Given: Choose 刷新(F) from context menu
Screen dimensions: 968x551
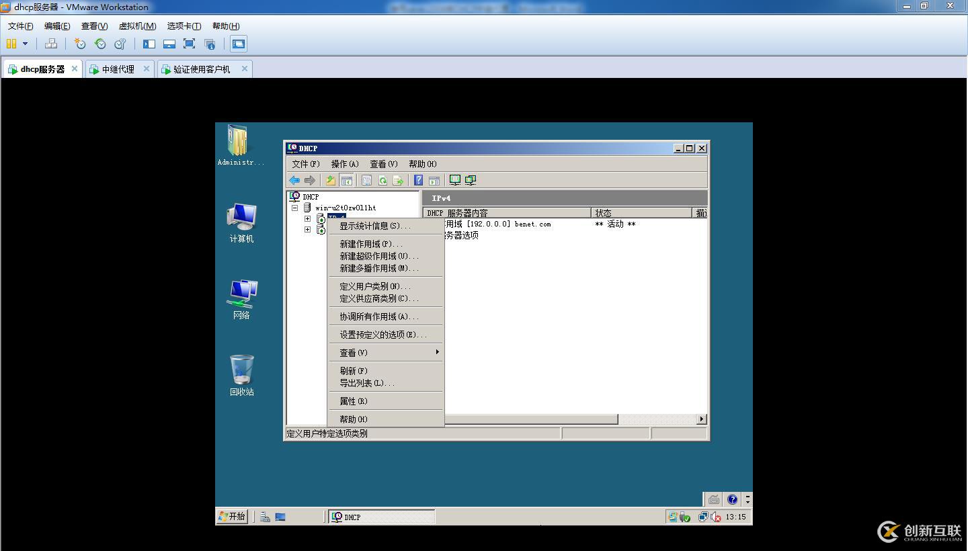Looking at the screenshot, I should point(386,371).
